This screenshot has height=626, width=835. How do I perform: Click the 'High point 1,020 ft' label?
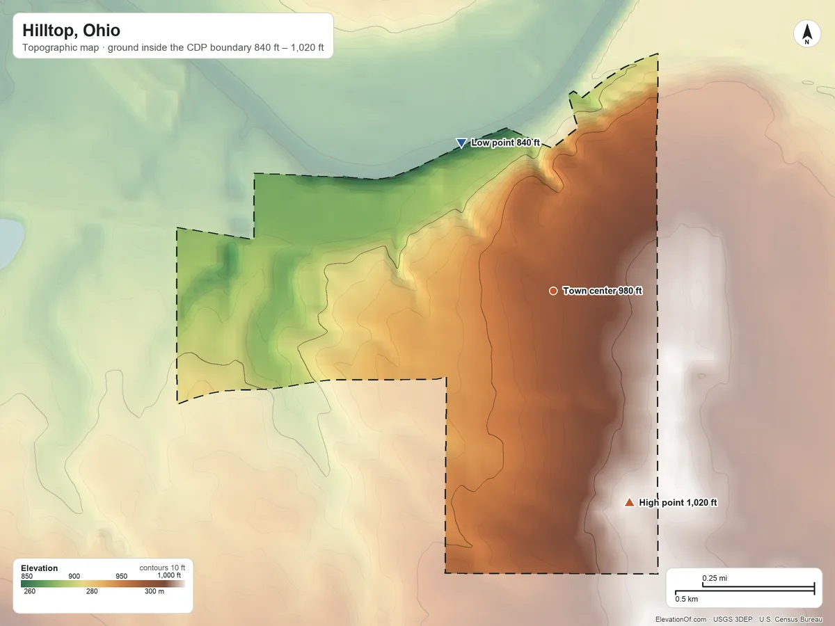click(x=678, y=502)
